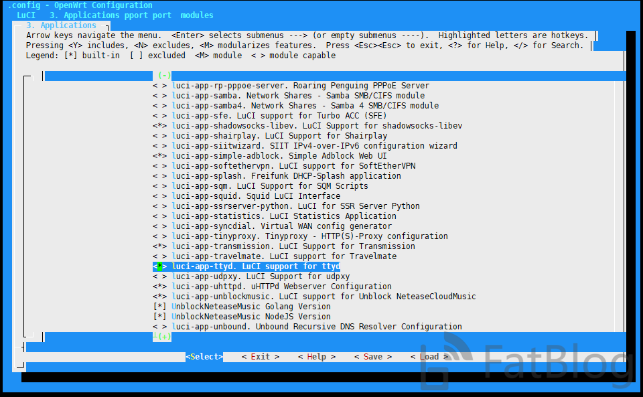Toggle luci-app-shadowsocks-libev built-in marker

(x=160, y=126)
